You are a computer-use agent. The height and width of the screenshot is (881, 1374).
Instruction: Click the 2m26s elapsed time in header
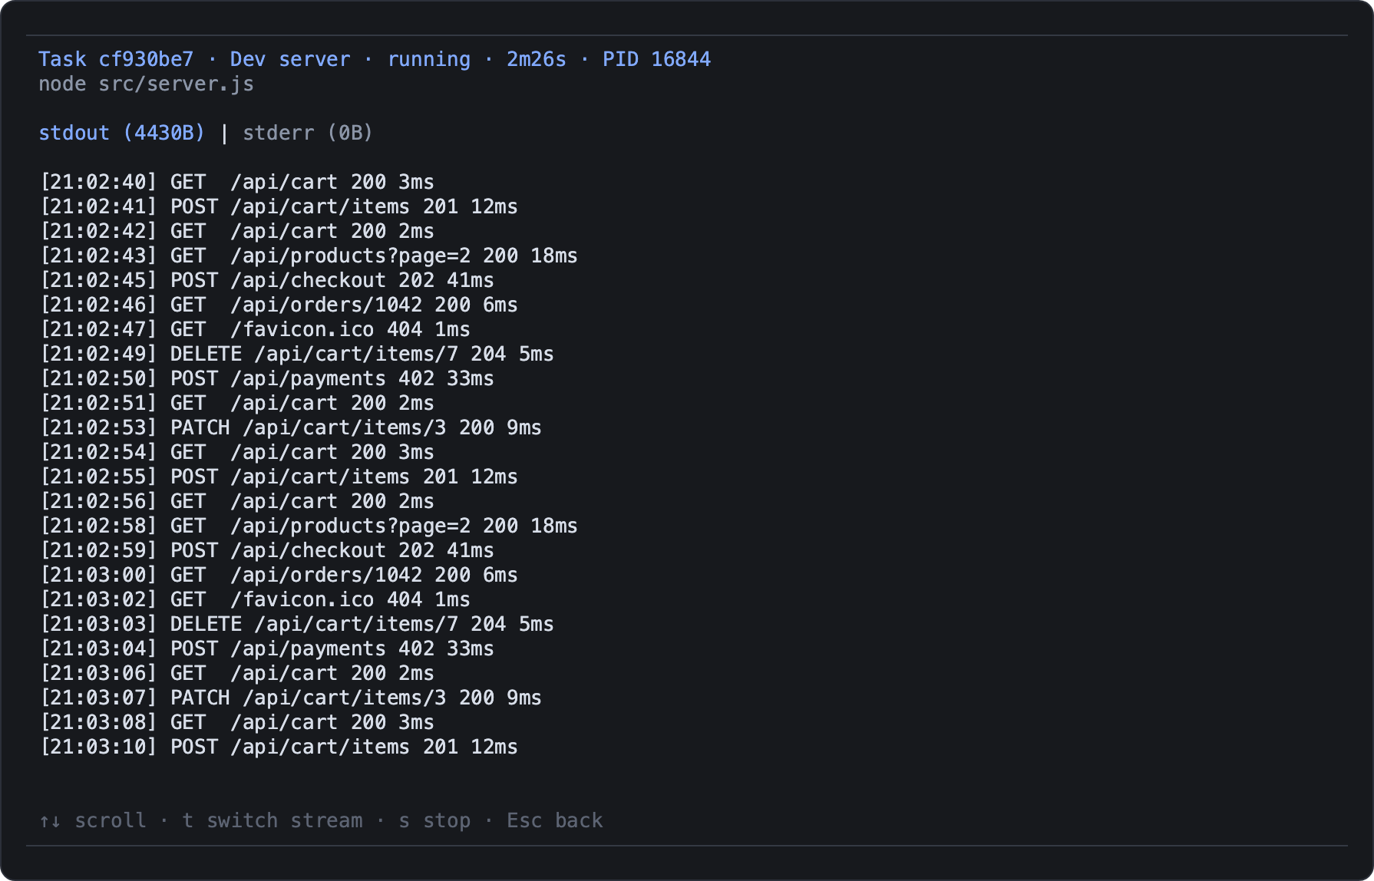click(536, 59)
